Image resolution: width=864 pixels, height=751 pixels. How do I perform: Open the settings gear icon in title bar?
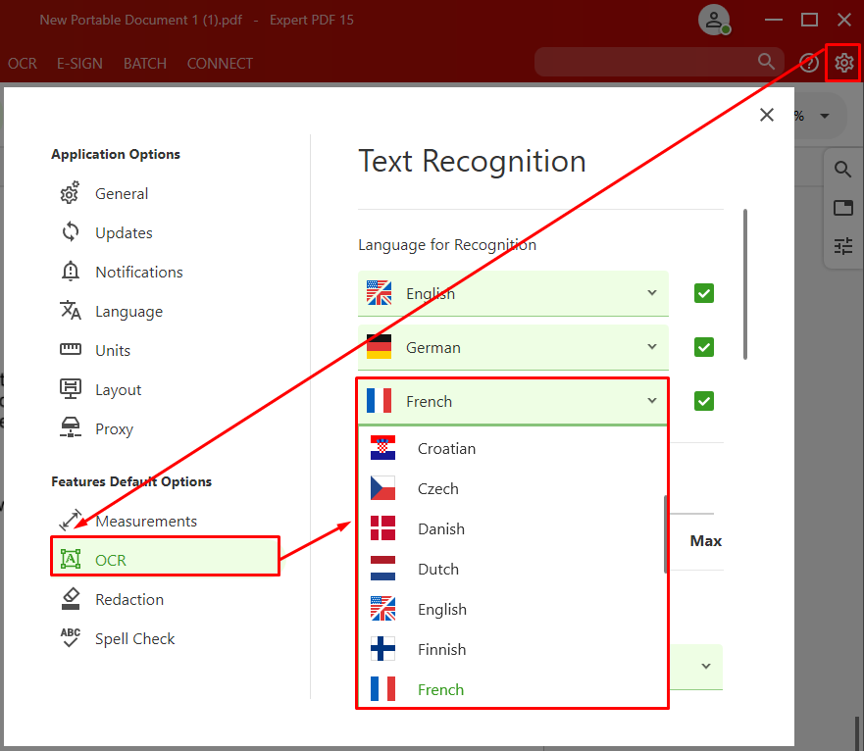pyautogui.click(x=843, y=63)
